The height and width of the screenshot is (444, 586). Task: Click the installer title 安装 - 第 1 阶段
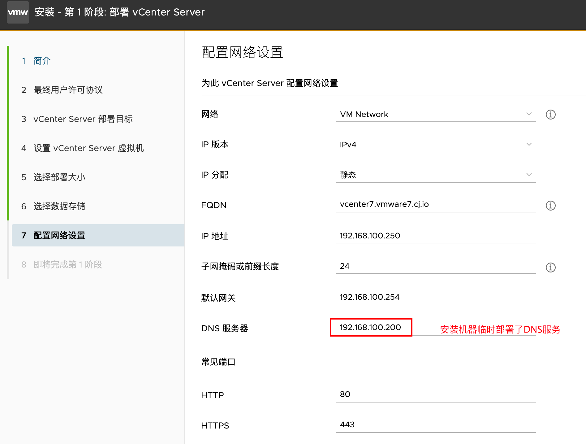(x=119, y=12)
